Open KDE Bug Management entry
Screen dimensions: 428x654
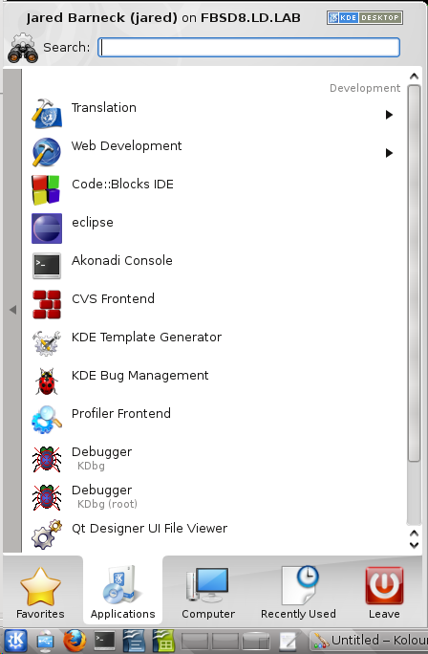[x=215, y=381]
